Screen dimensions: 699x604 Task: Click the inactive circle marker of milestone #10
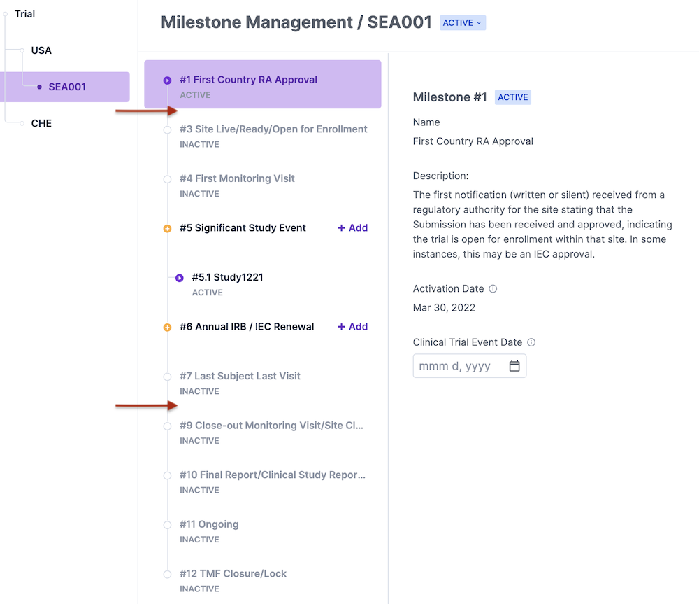(167, 476)
